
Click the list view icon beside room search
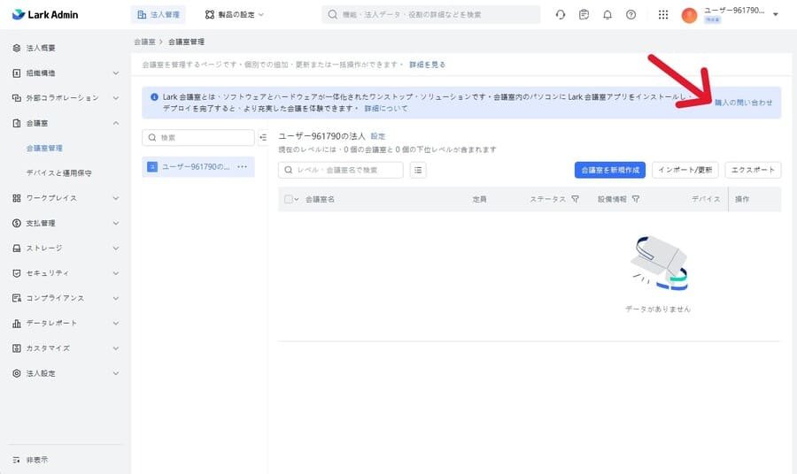(x=418, y=170)
